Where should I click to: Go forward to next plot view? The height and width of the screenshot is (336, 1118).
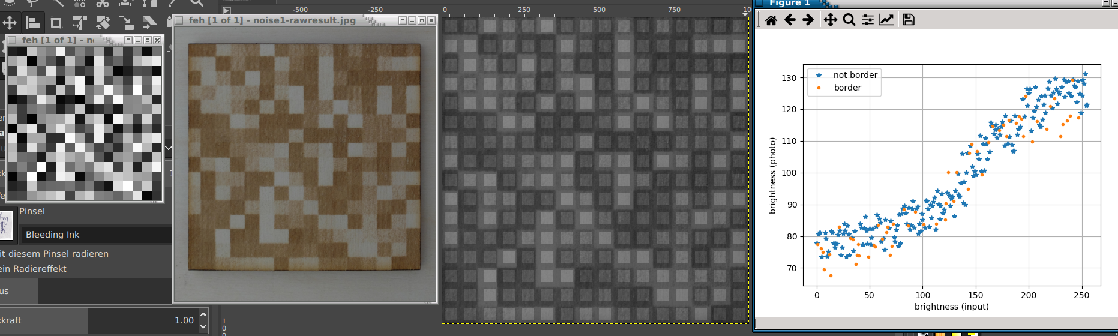tap(808, 20)
